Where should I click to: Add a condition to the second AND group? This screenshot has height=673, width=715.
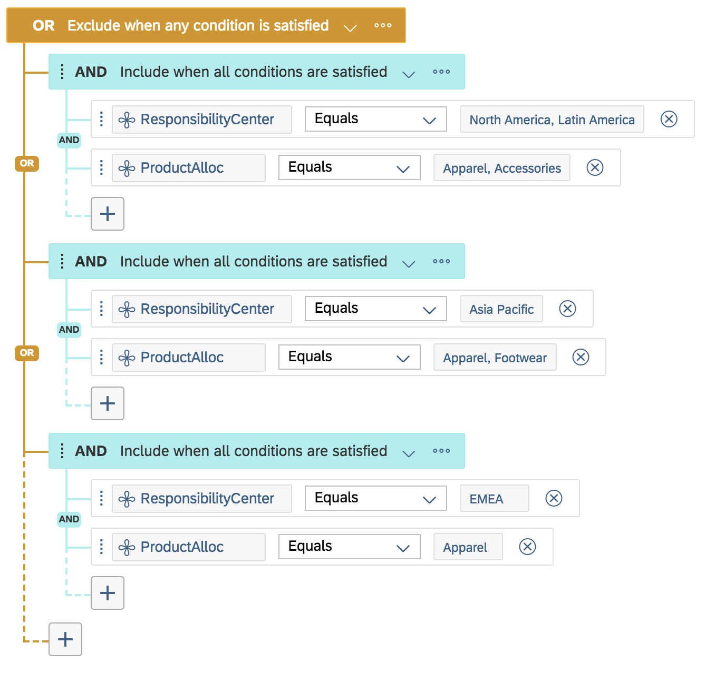[108, 403]
